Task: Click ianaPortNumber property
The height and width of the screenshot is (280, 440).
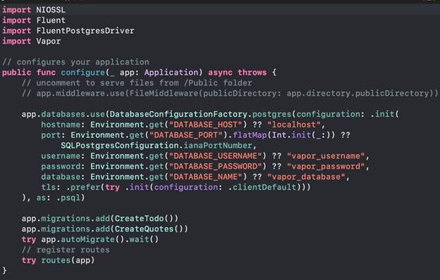Action: coord(218,145)
